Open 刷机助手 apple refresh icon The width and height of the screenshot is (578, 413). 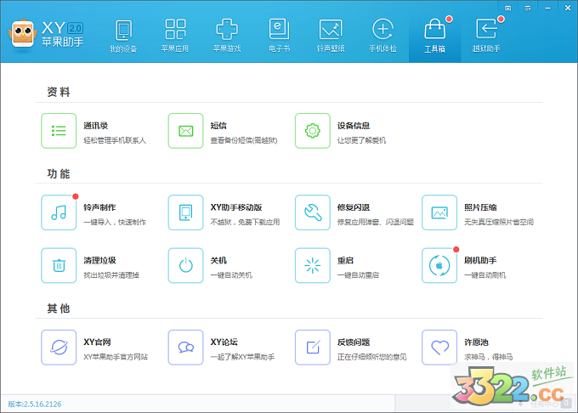tap(439, 265)
